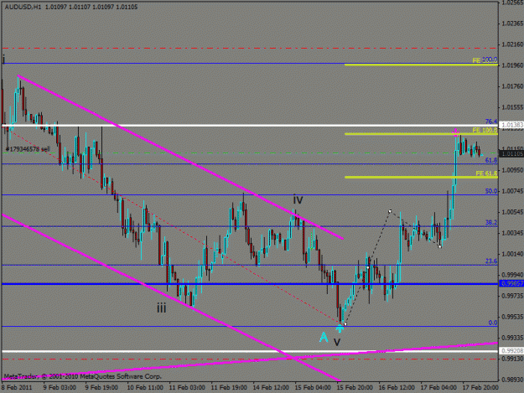Click the 'FE 100.0' label below the 76.4 level
The width and height of the screenshot is (524, 393).
pos(485,130)
